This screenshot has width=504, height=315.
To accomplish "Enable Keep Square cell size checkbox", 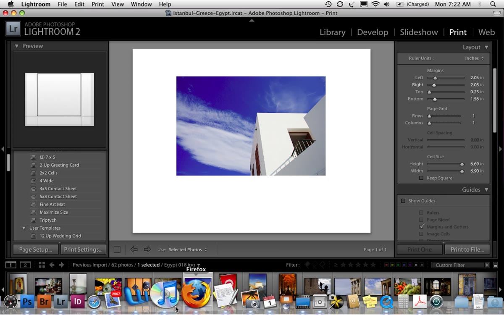I will tap(421, 178).
